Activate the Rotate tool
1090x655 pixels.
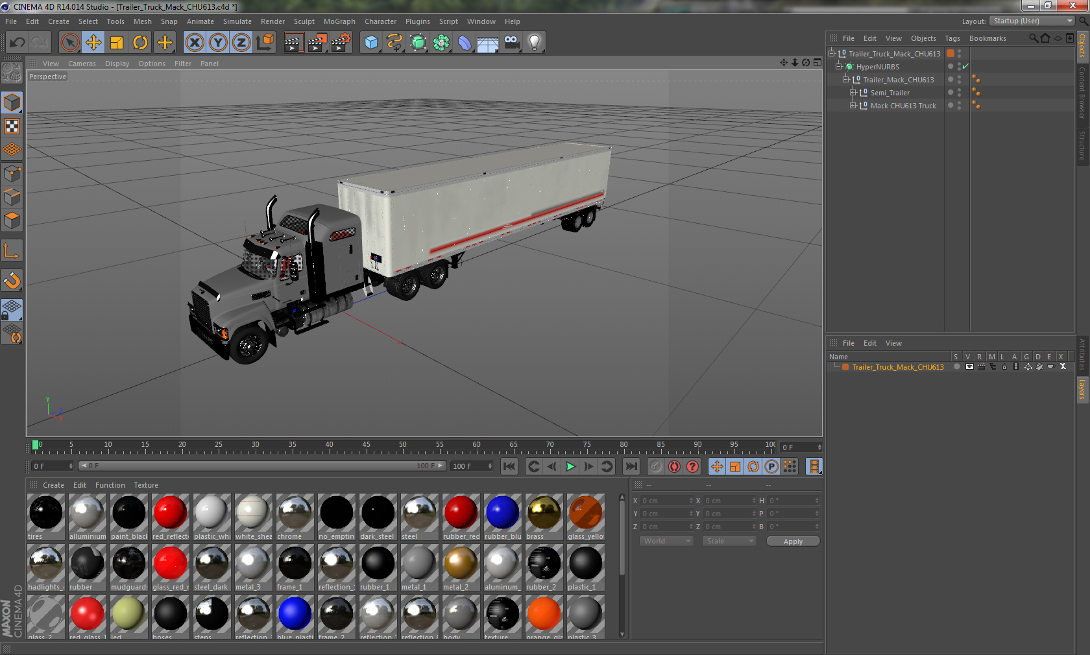140,43
